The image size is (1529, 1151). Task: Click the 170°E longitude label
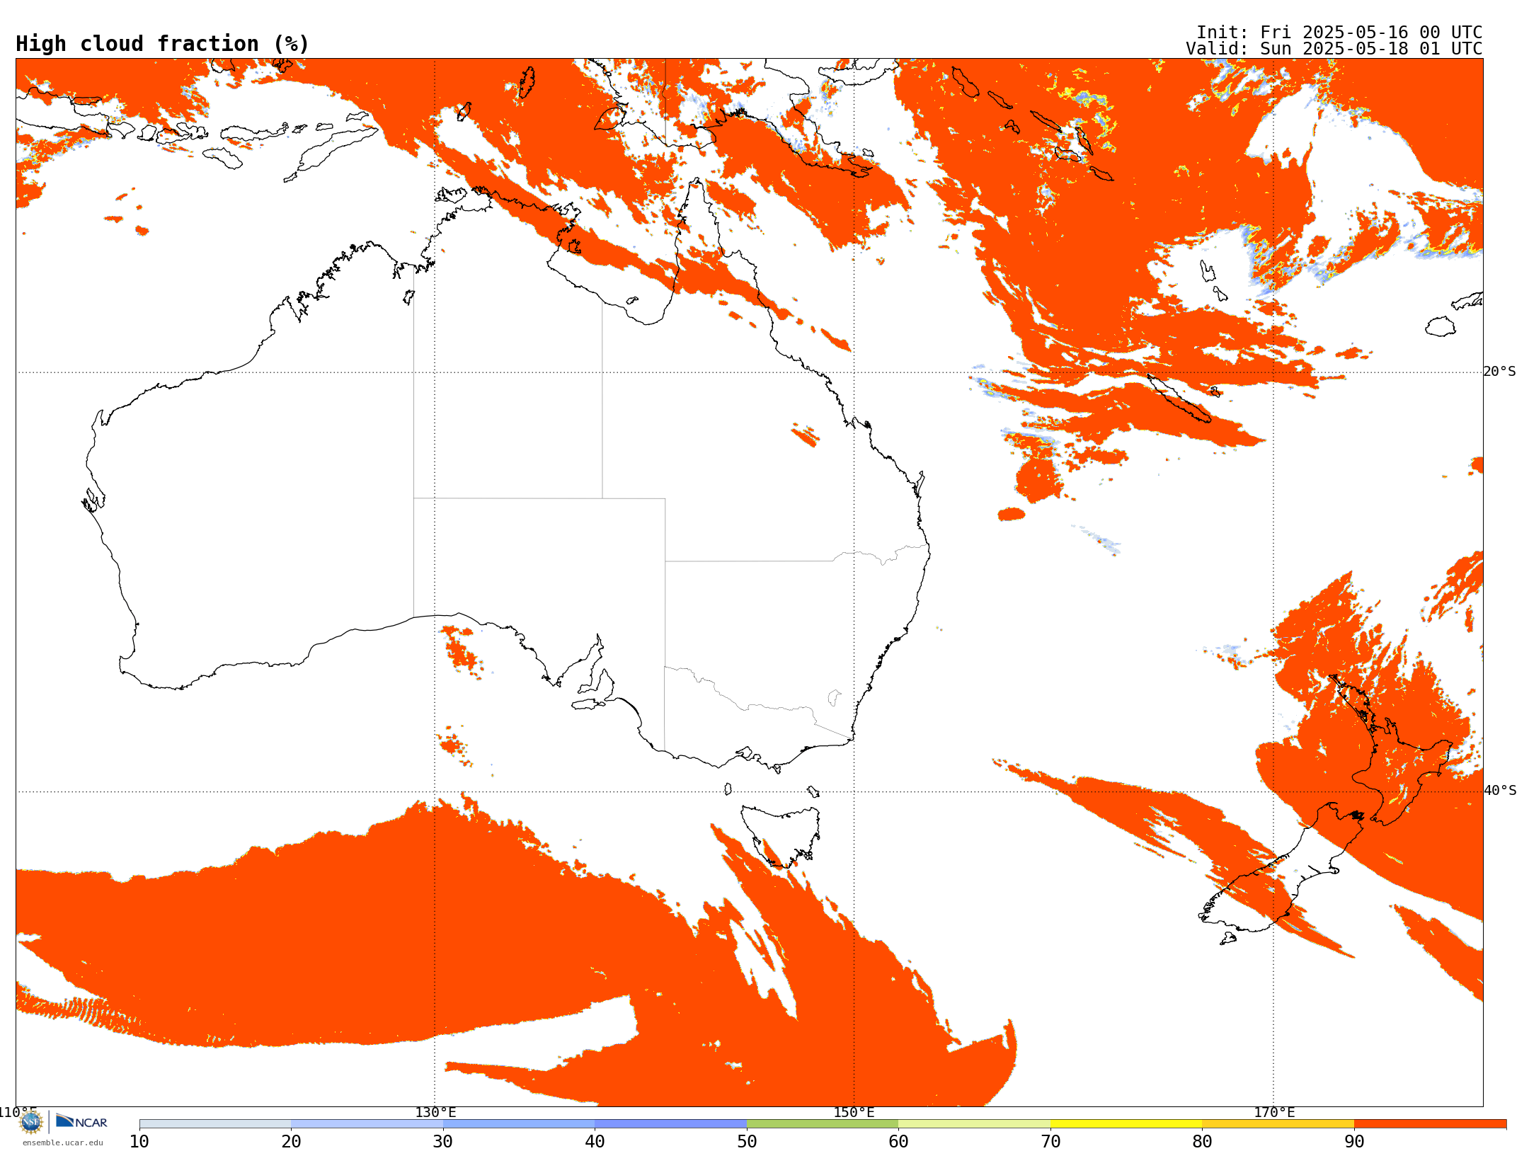[1274, 1112]
